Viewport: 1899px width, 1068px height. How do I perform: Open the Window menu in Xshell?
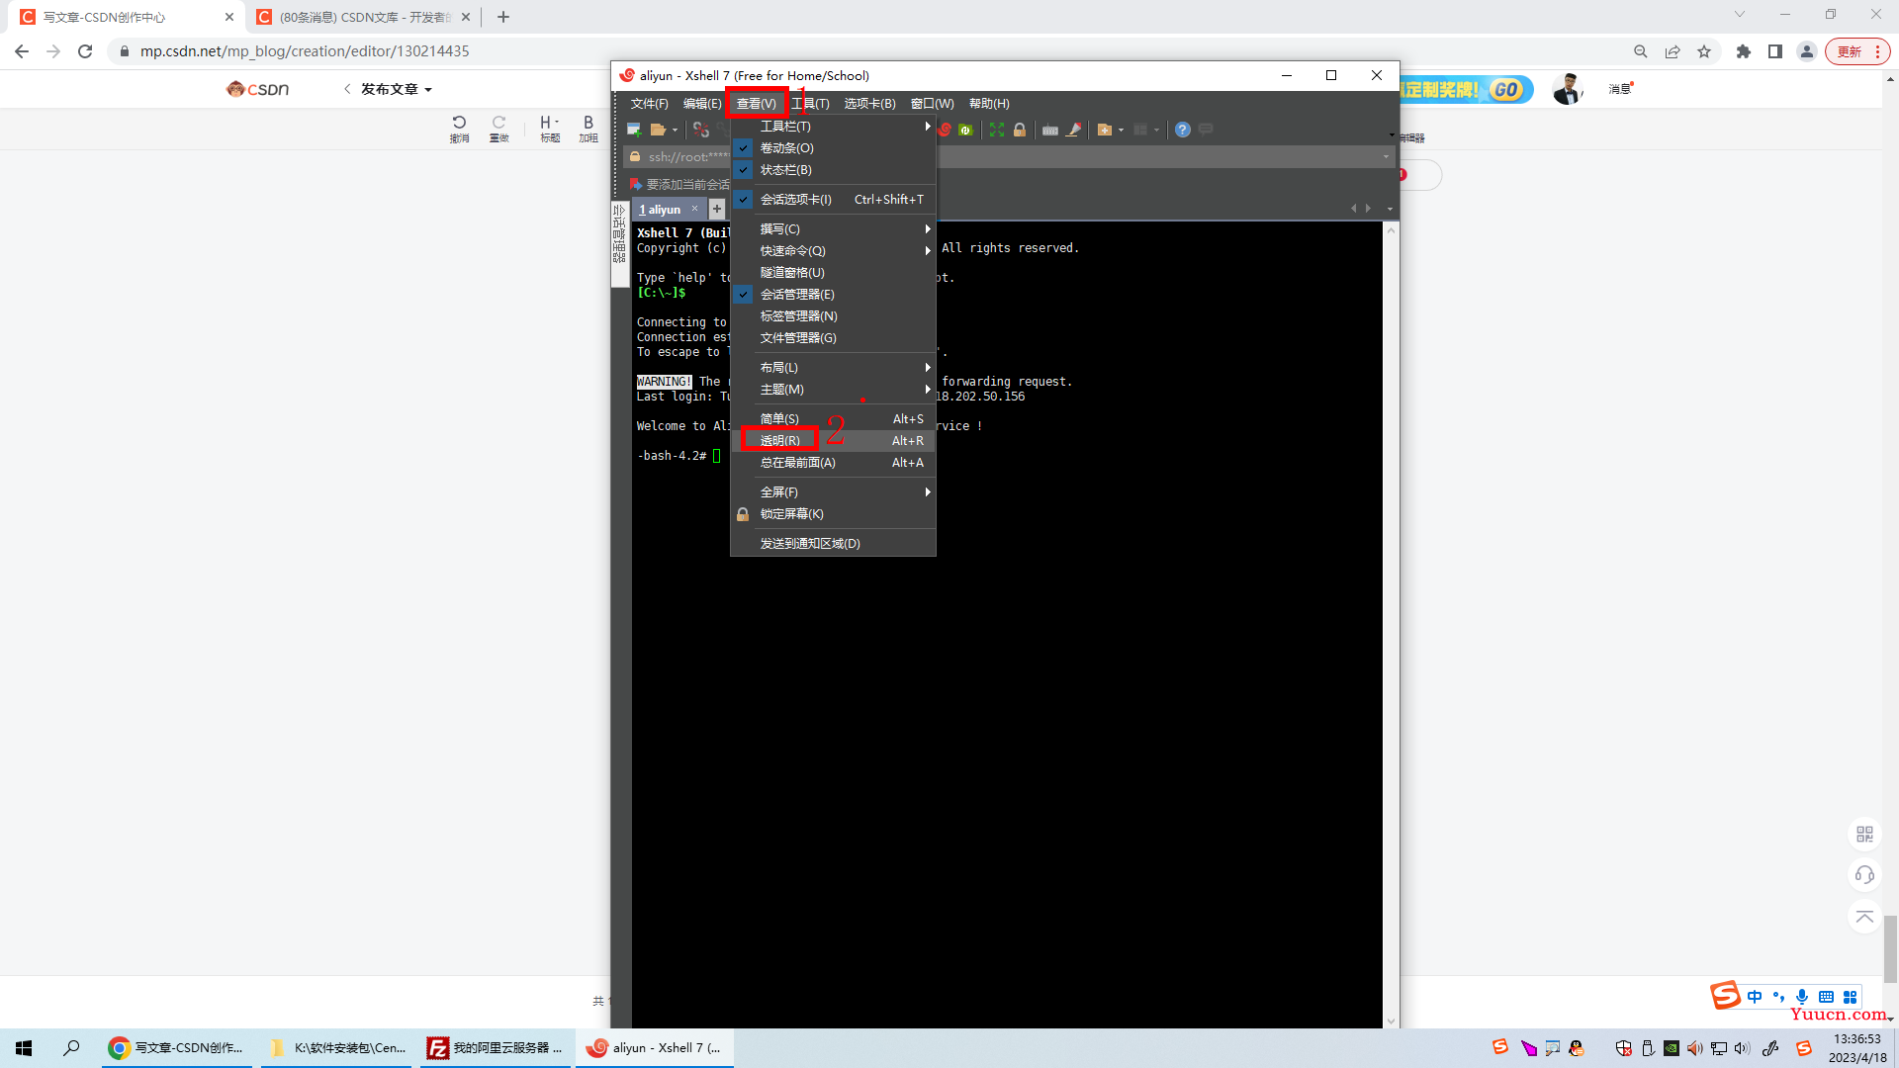click(932, 104)
